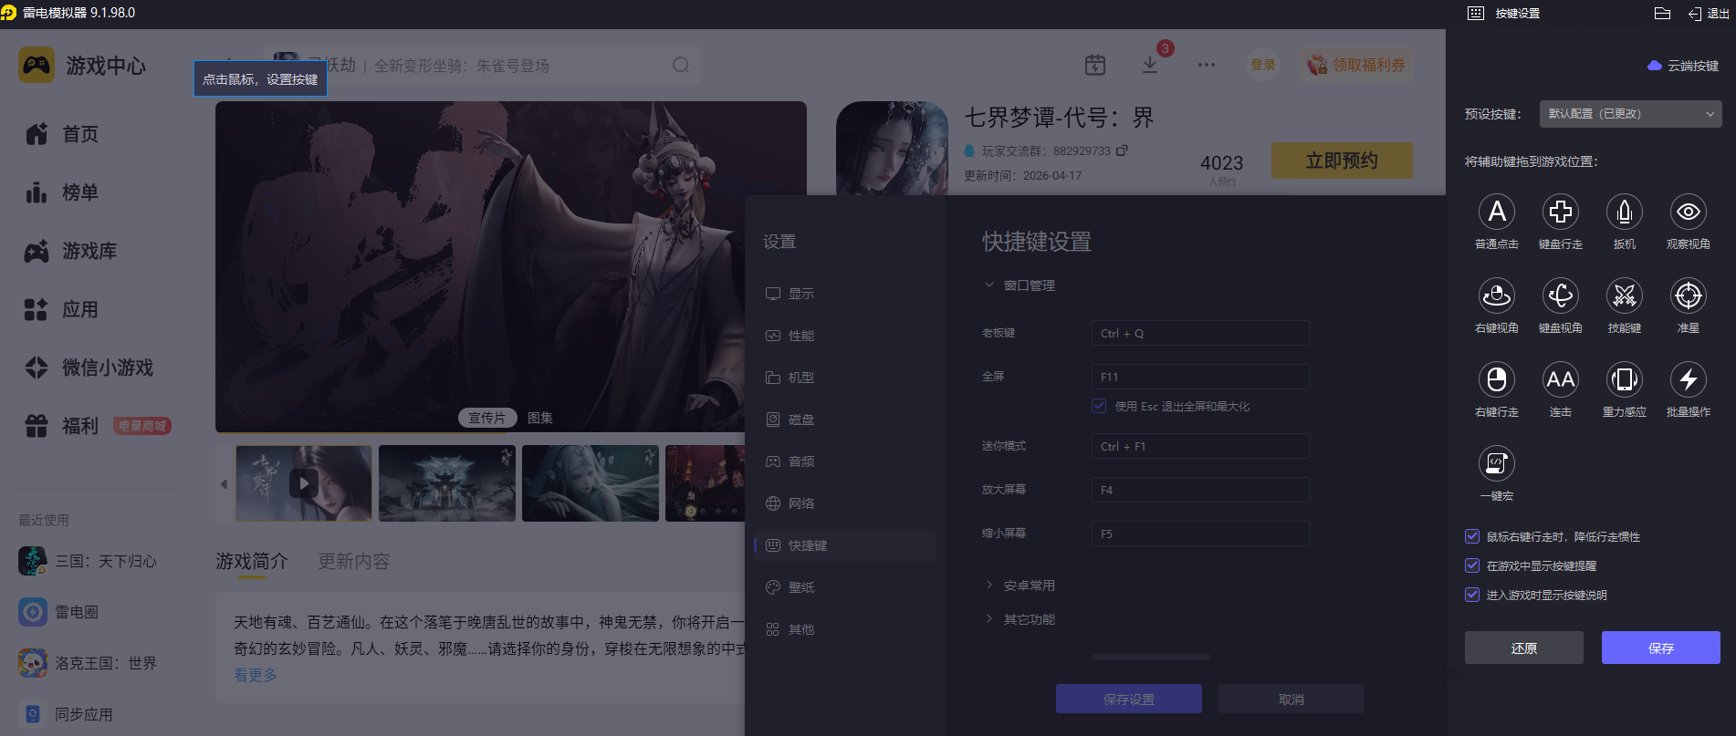Go to 福利 in the sidebar
Image resolution: width=1736 pixels, height=736 pixels.
(62, 426)
